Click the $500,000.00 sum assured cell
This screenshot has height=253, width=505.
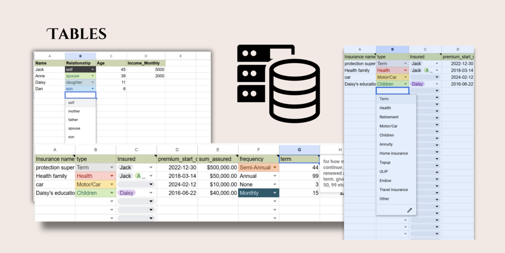coord(218,167)
